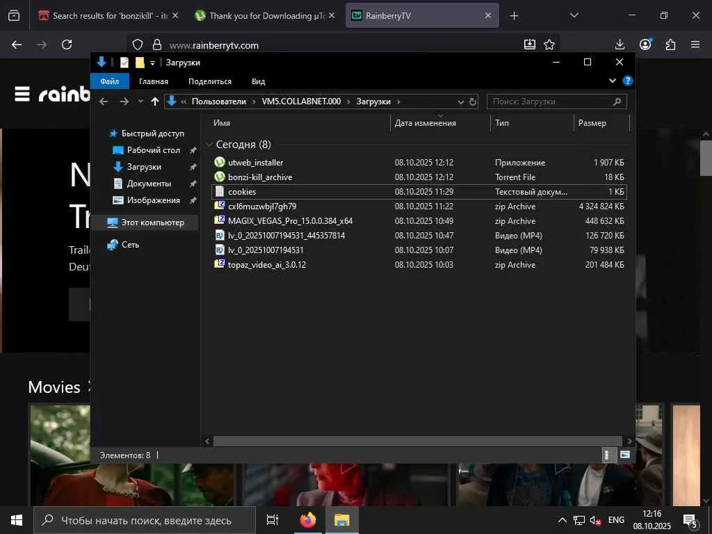Screen dimensions: 712x534
Task: Click the VM5.COLLABNET.000 breadcrumb
Action: (x=301, y=102)
